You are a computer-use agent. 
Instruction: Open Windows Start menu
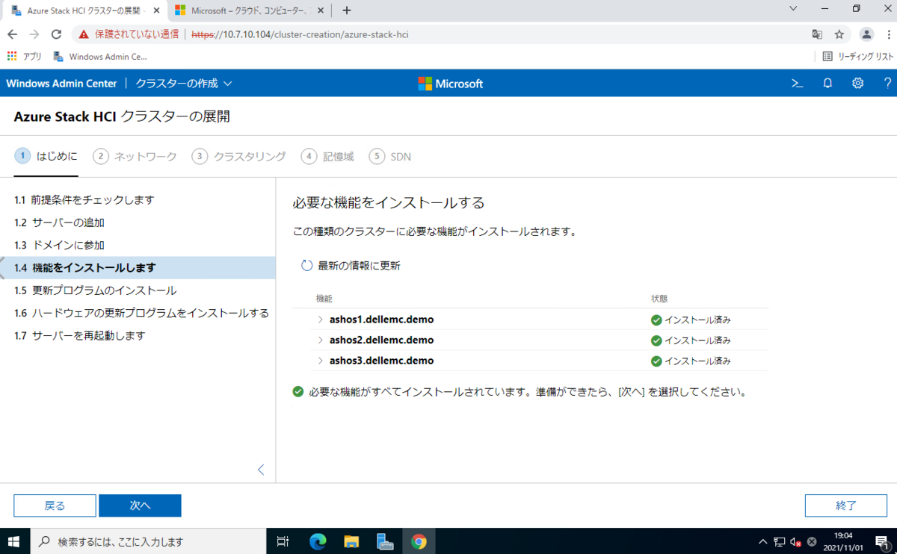(x=14, y=541)
